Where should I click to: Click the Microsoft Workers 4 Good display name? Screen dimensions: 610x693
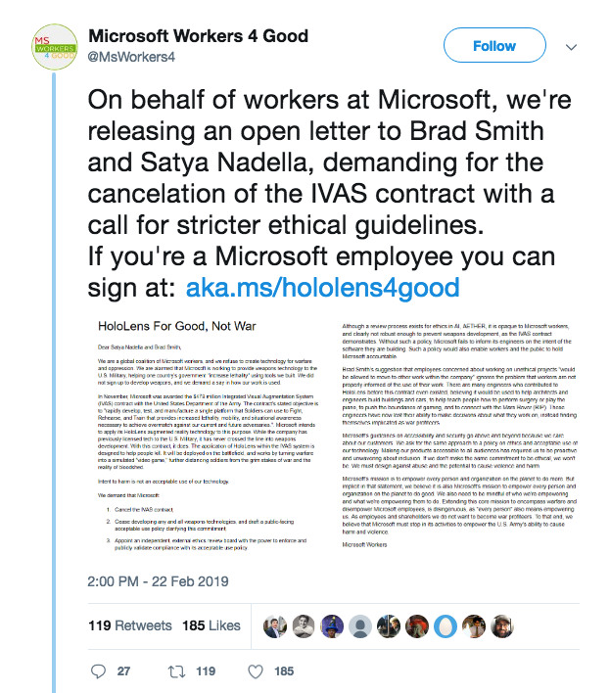coord(198,36)
